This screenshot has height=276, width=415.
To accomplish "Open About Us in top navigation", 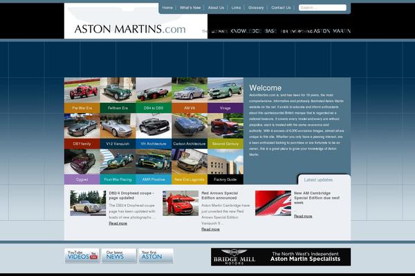I will click(216, 8).
